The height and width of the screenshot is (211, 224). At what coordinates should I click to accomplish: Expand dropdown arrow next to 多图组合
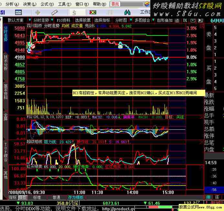click(153, 20)
